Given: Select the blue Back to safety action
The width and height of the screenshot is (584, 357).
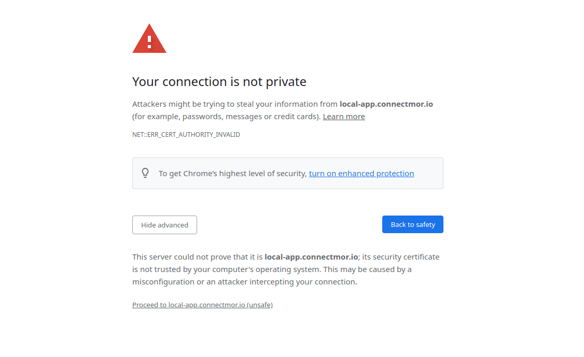Looking at the screenshot, I should pos(412,224).
